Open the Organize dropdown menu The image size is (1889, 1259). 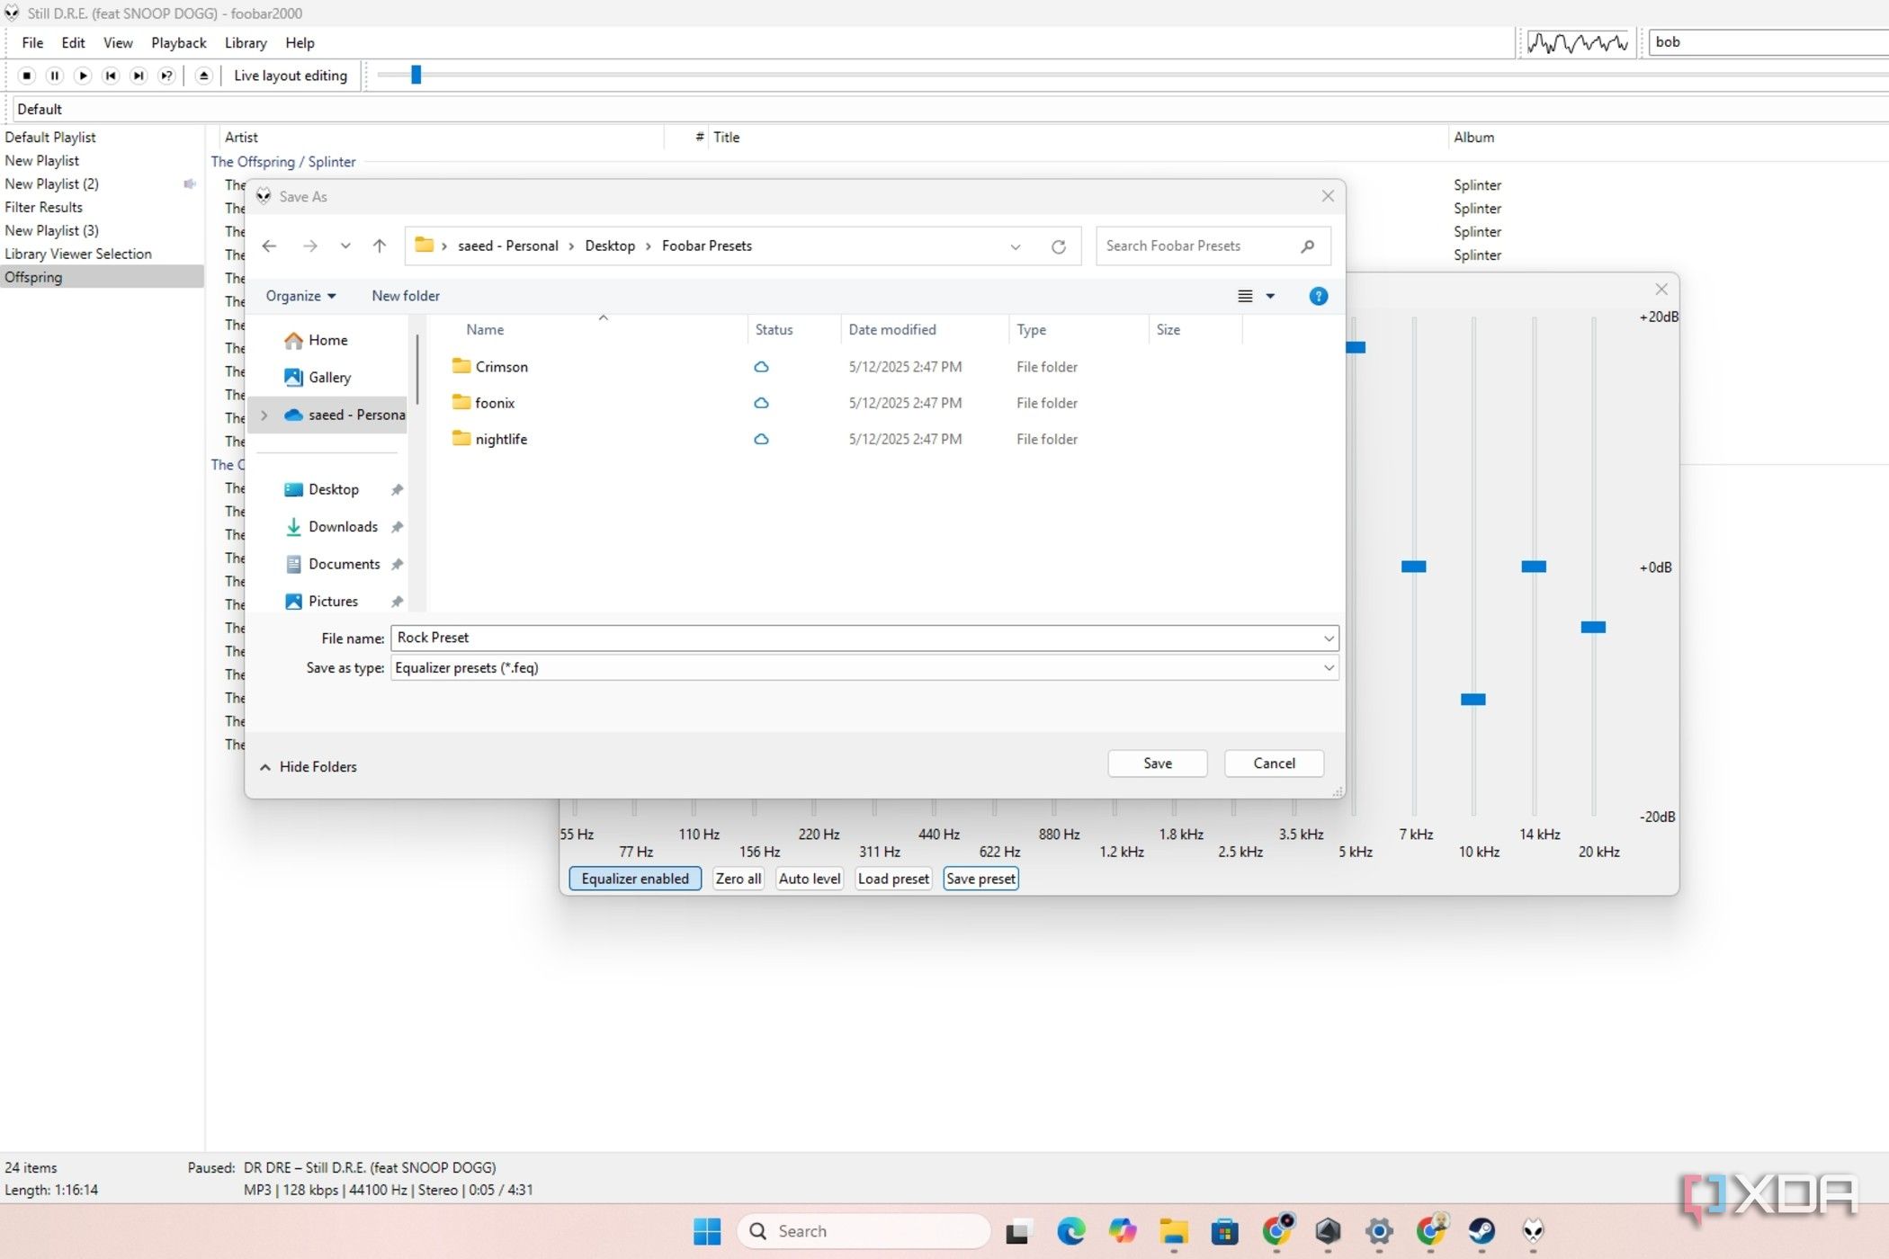tap(300, 296)
